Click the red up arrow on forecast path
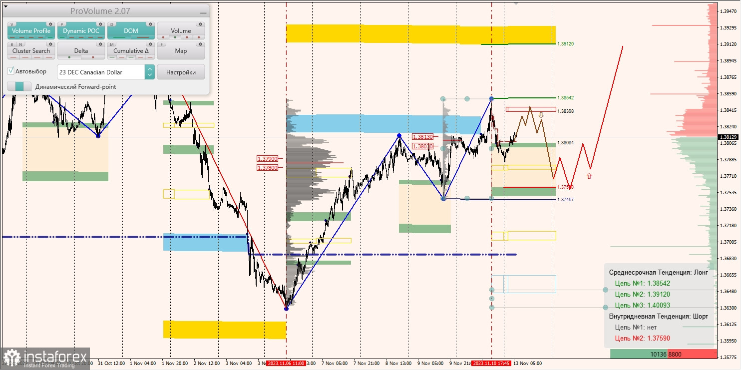 click(589, 176)
